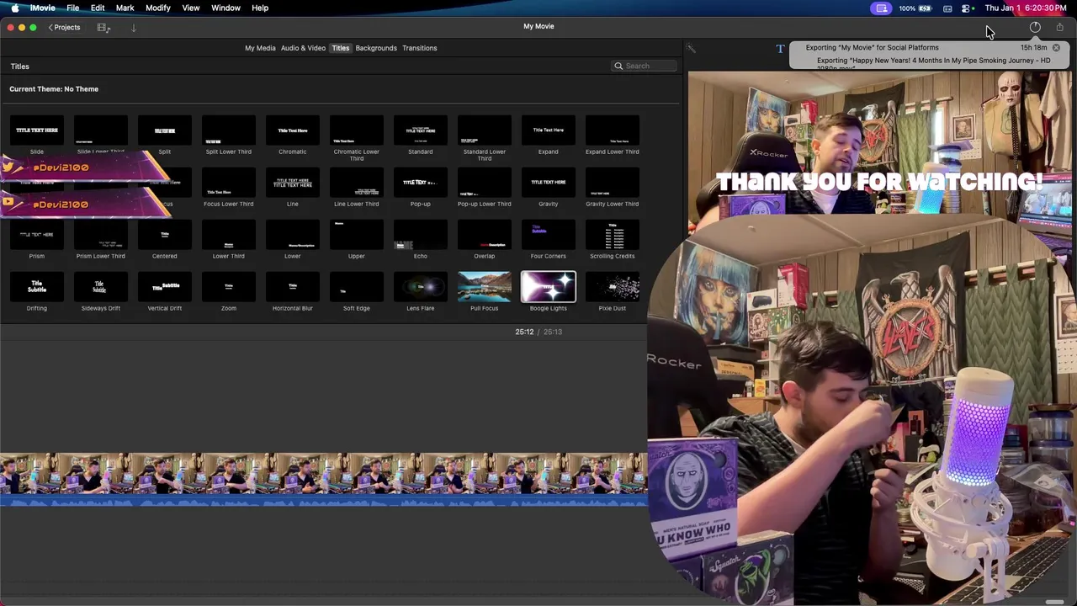Choose the Pop-up Lower Third title

click(485, 183)
